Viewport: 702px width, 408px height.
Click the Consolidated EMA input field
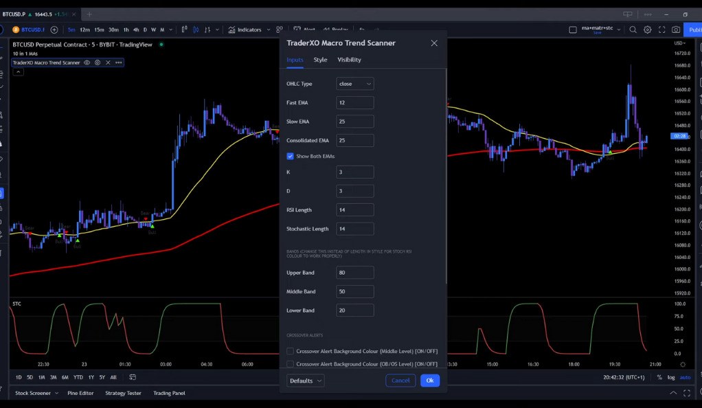(x=355, y=140)
